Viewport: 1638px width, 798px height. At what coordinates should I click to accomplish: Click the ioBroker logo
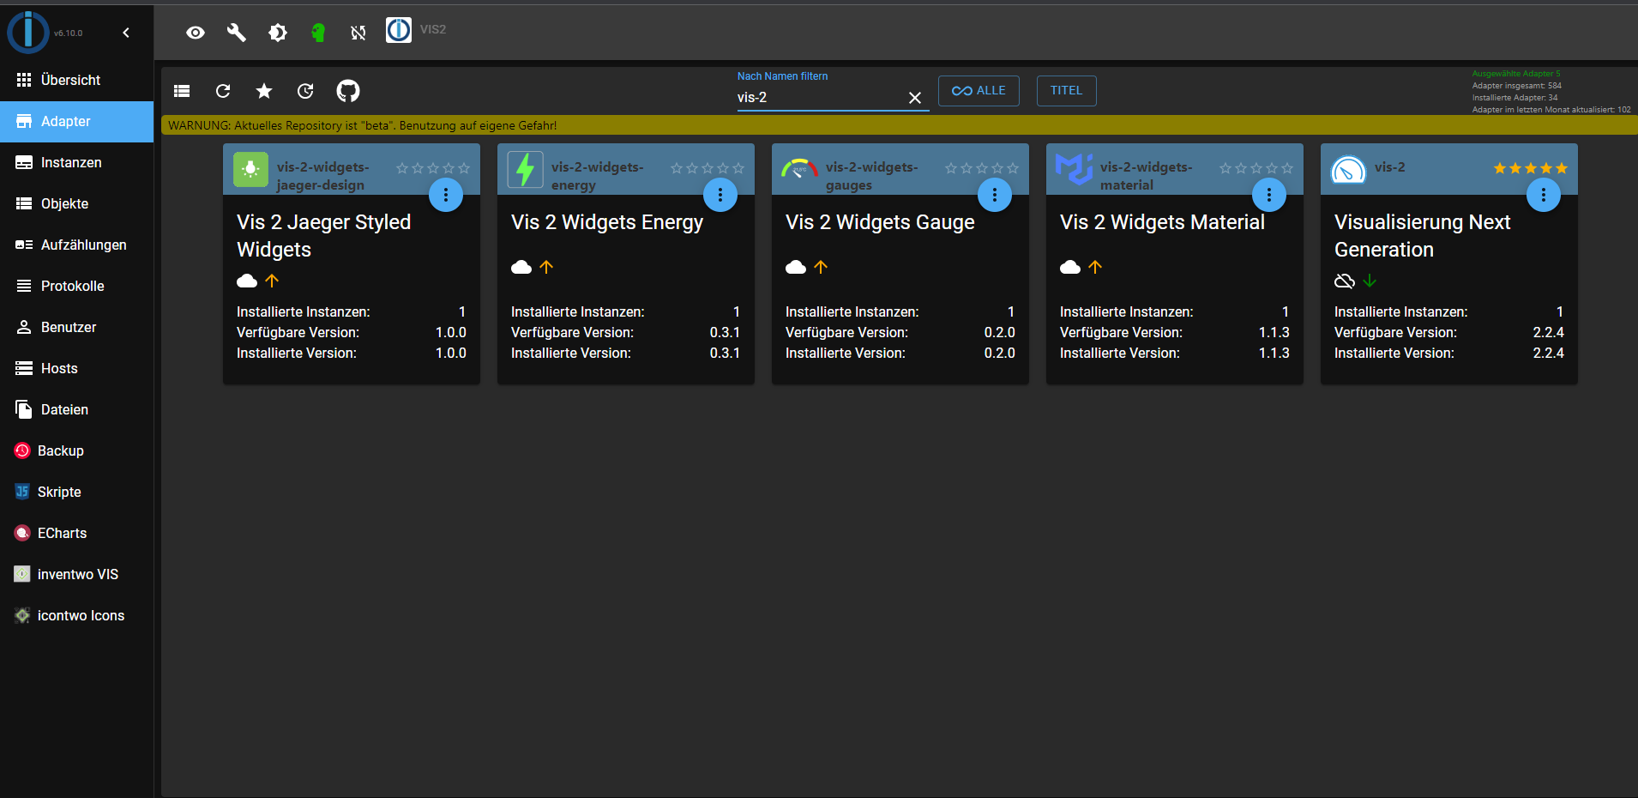tap(28, 33)
